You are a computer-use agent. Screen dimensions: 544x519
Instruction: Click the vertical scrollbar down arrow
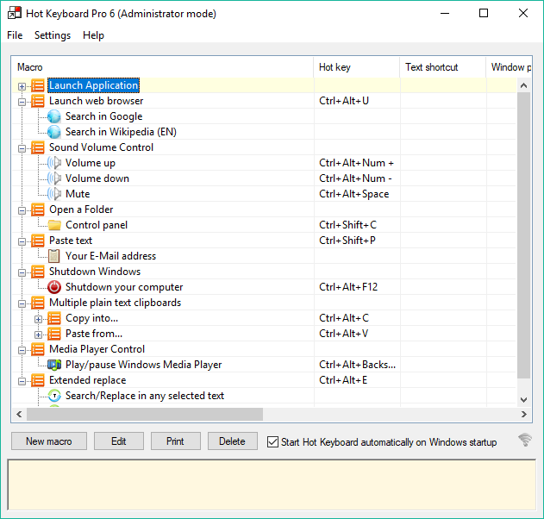524,400
